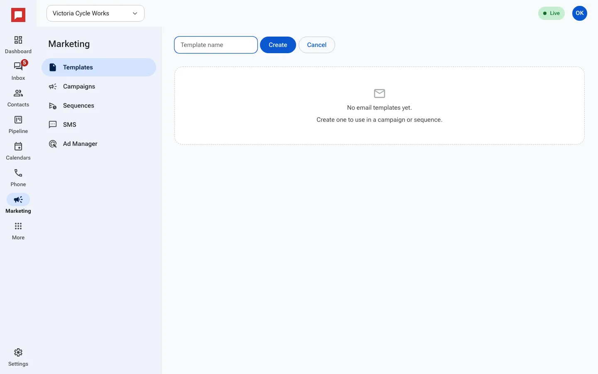The width and height of the screenshot is (598, 374).
Task: Click the Ad Manager target icon
Action: coord(53,144)
